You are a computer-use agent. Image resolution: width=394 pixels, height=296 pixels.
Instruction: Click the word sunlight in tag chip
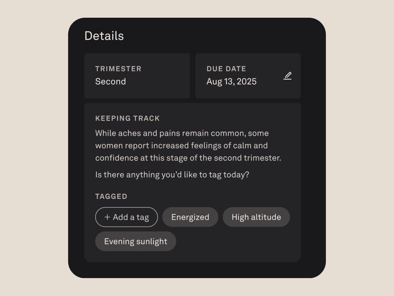[151, 241]
